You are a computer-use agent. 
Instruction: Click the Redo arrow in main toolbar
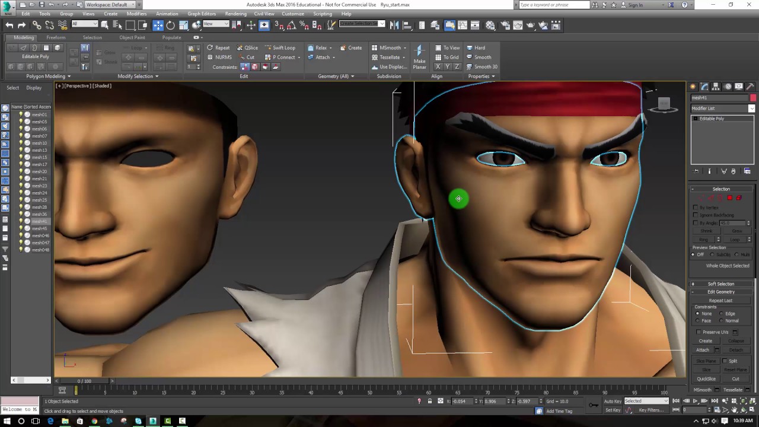[22, 25]
